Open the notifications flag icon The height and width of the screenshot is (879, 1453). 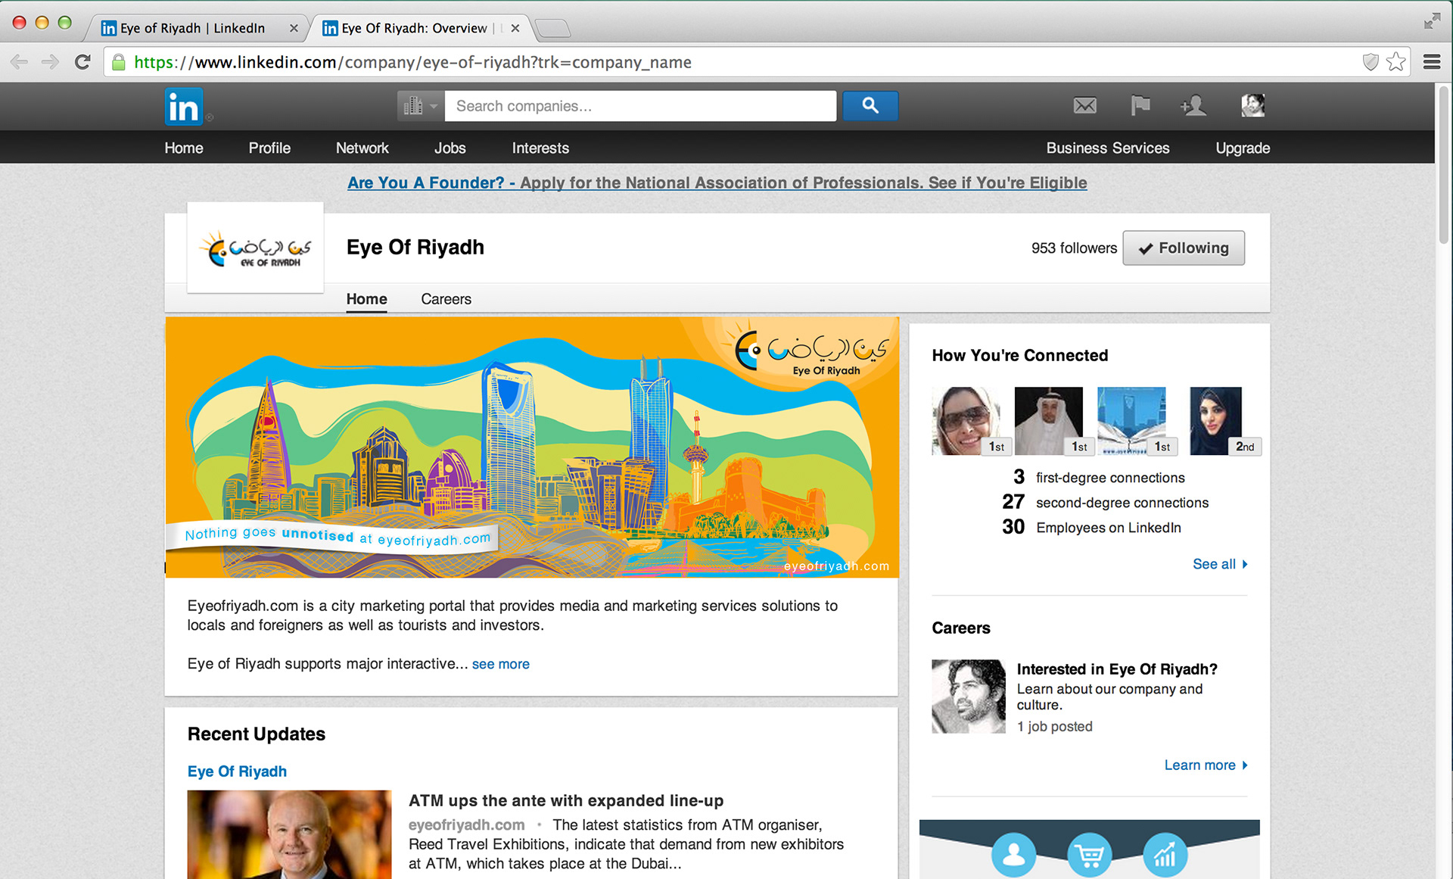(x=1140, y=106)
